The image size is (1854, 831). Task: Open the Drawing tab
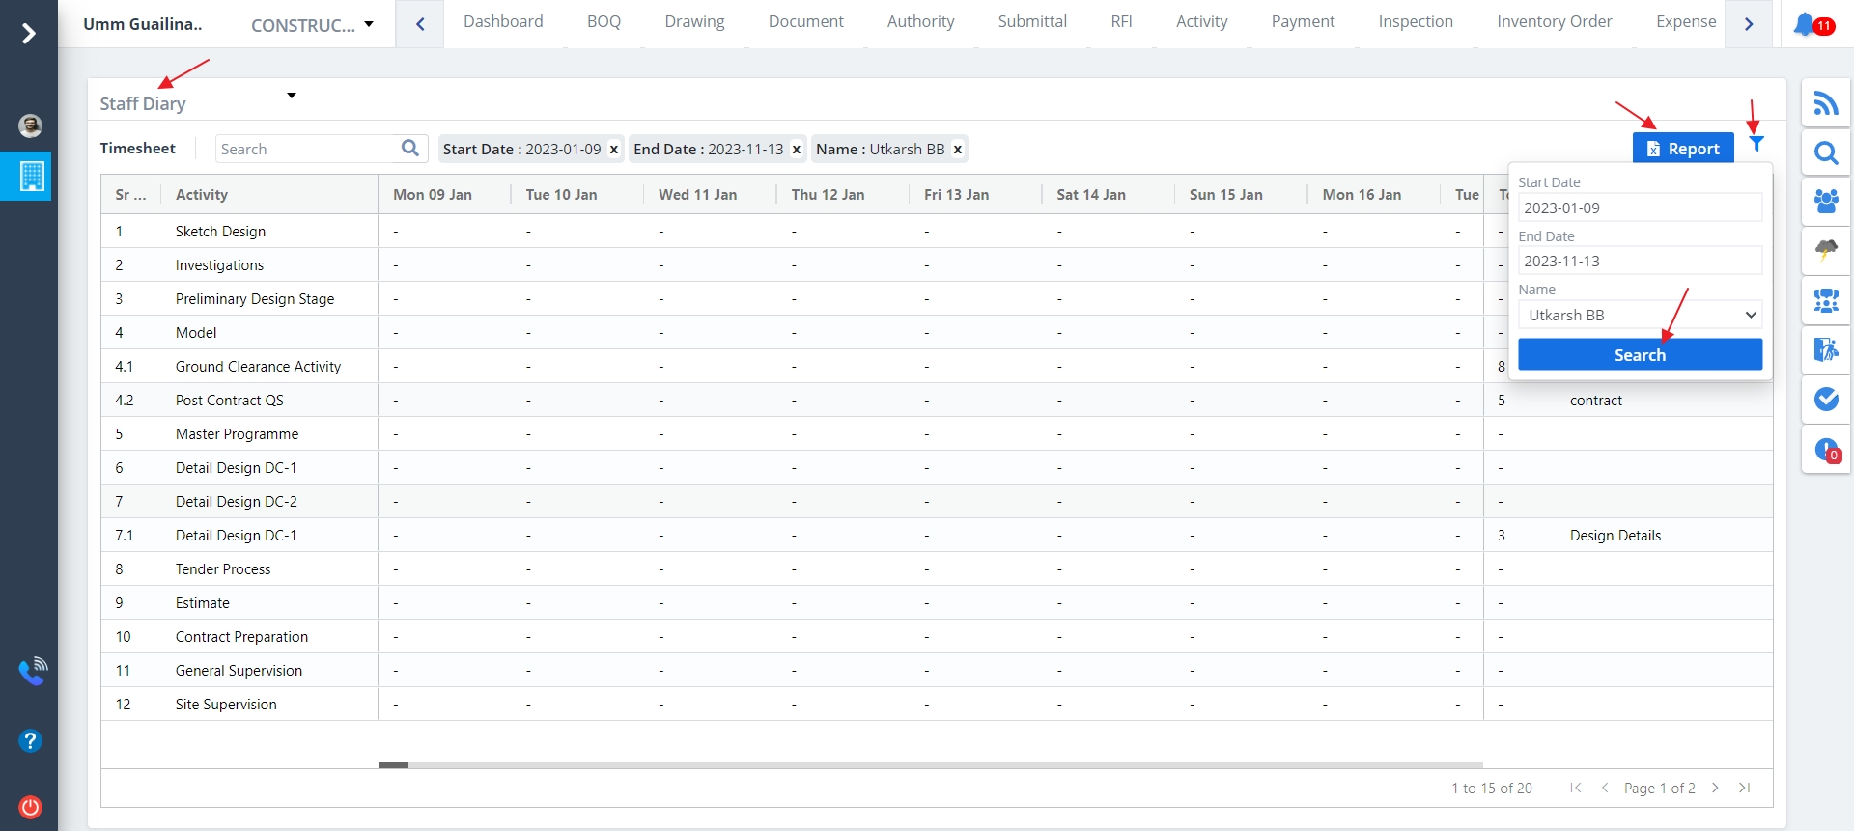(694, 22)
